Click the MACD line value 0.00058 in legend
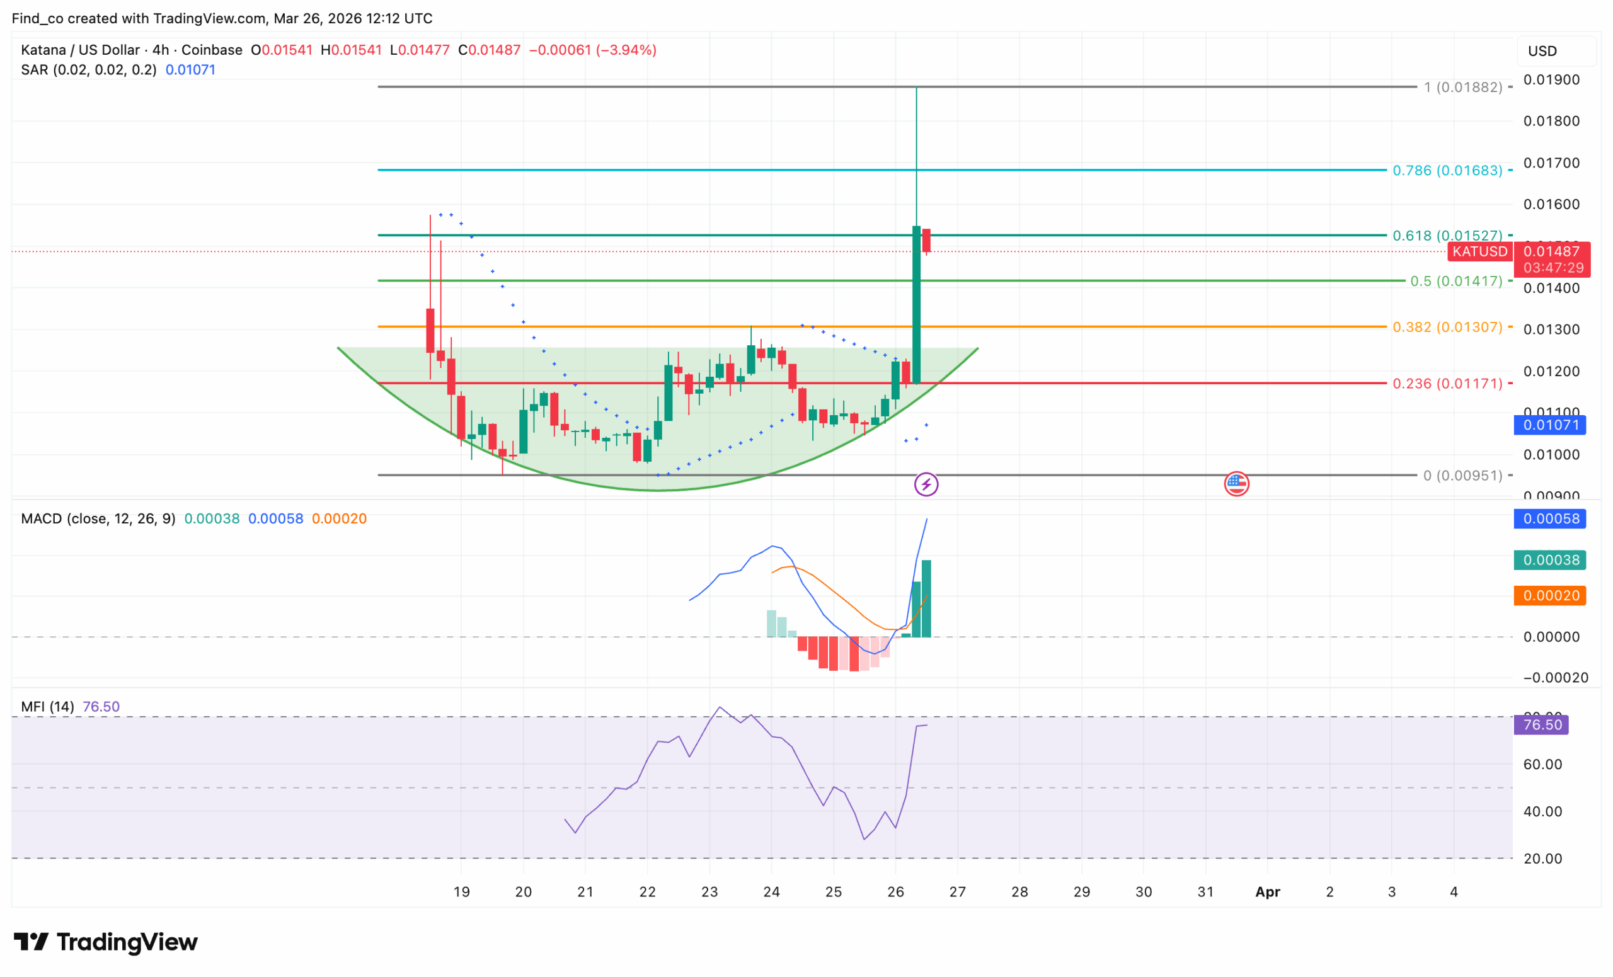 pos(275,518)
